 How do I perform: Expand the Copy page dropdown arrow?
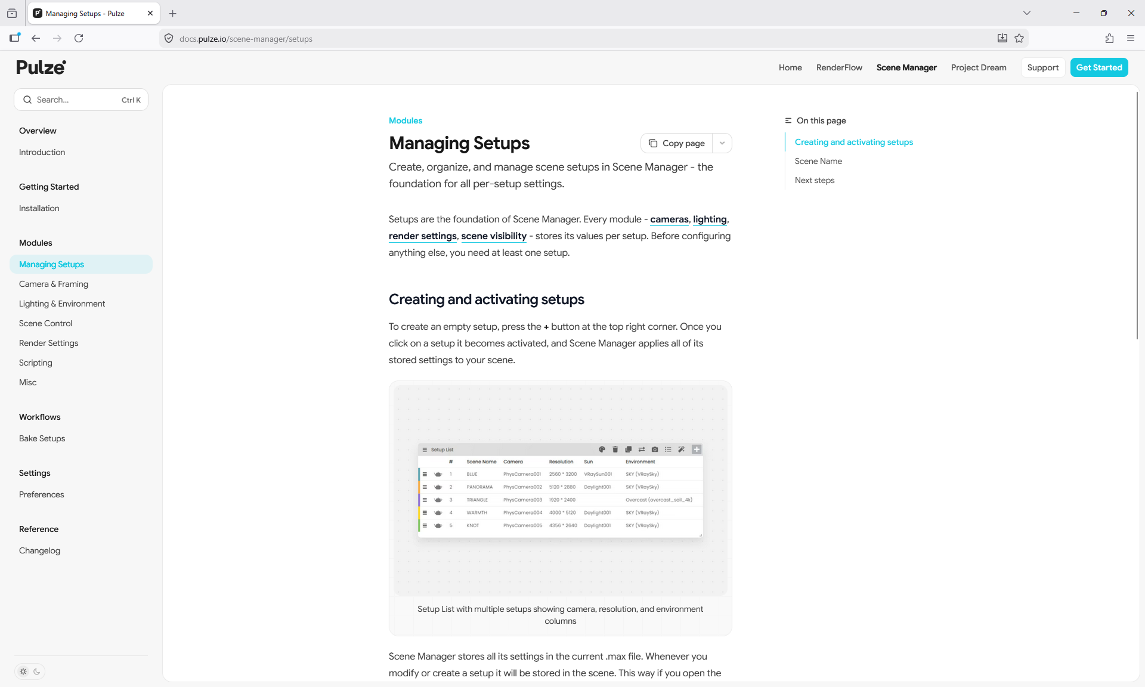pyautogui.click(x=722, y=143)
